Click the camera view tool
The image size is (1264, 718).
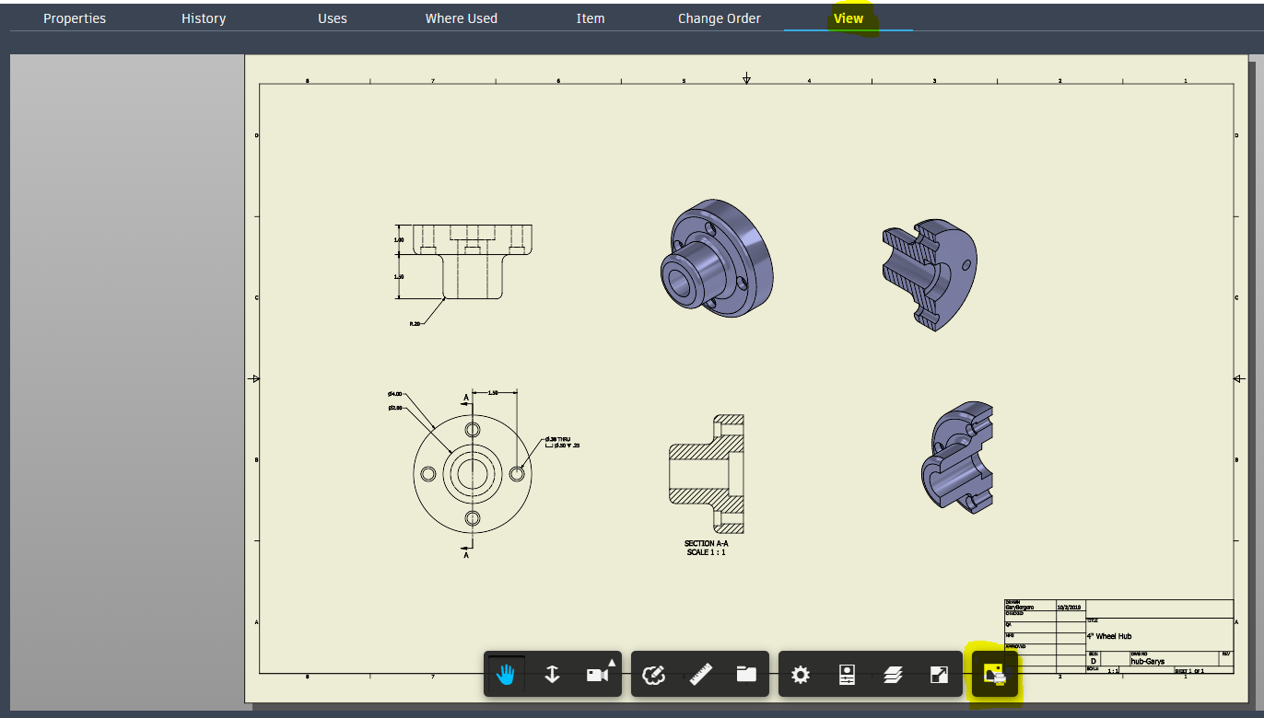point(598,675)
